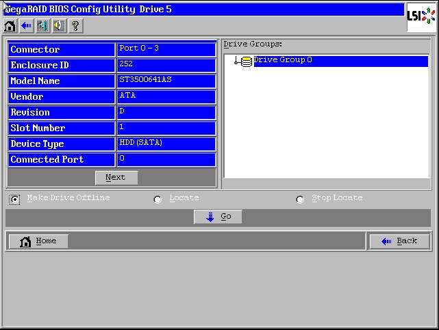This screenshot has width=439, height=330.
Task: Click the Vendor label cell
Action: click(62, 96)
